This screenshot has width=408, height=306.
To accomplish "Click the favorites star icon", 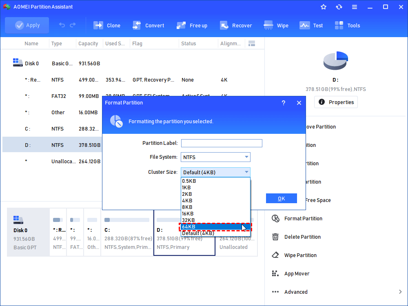I will 324,7.
